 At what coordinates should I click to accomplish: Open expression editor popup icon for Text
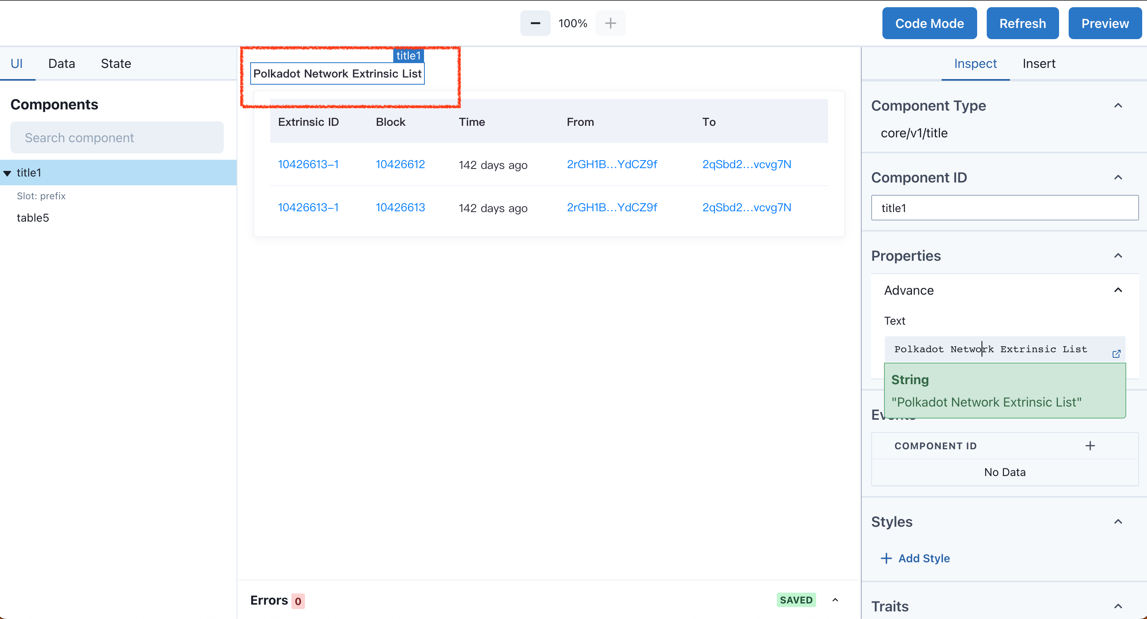point(1116,354)
